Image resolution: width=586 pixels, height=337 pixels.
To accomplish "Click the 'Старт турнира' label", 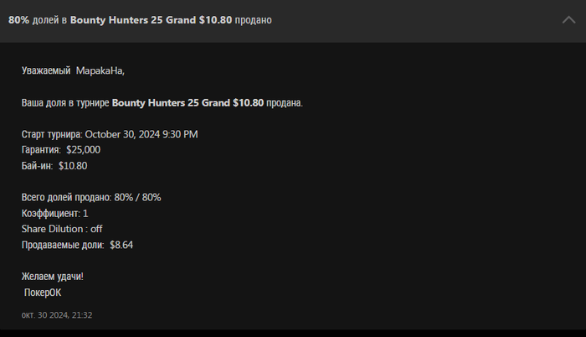I will [x=52, y=134].
